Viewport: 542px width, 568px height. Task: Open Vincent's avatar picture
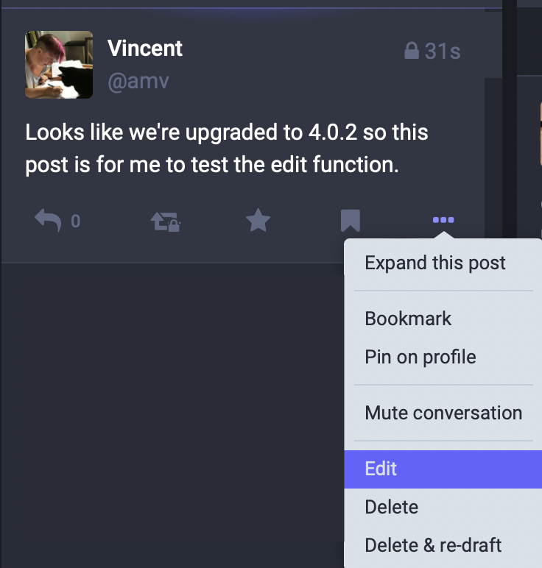[59, 65]
